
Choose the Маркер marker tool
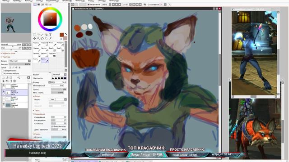point(37,49)
